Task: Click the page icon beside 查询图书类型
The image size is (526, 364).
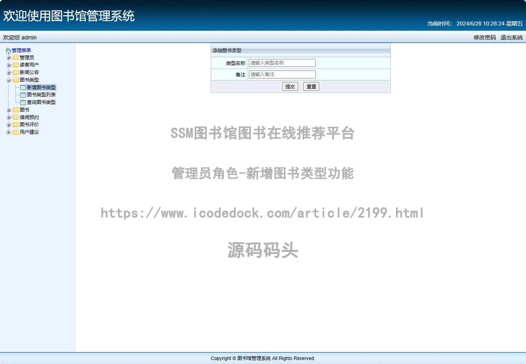Action: [23, 102]
